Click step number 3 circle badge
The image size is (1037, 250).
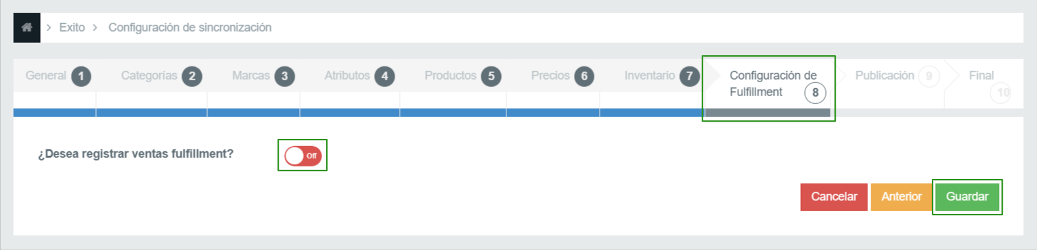[x=285, y=76]
